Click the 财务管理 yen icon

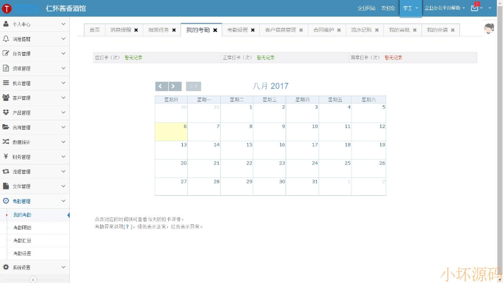point(6,156)
